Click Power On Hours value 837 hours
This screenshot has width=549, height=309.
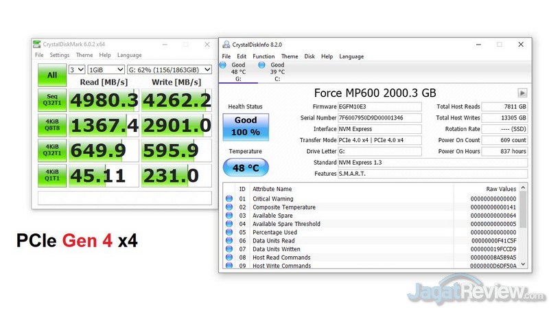pyautogui.click(x=504, y=151)
